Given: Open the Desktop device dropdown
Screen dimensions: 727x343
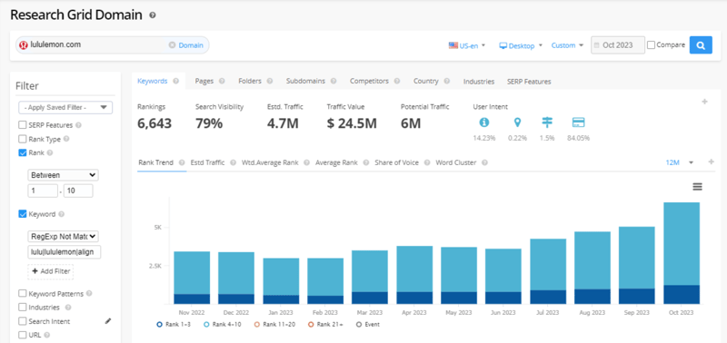Looking at the screenshot, I should coord(521,45).
